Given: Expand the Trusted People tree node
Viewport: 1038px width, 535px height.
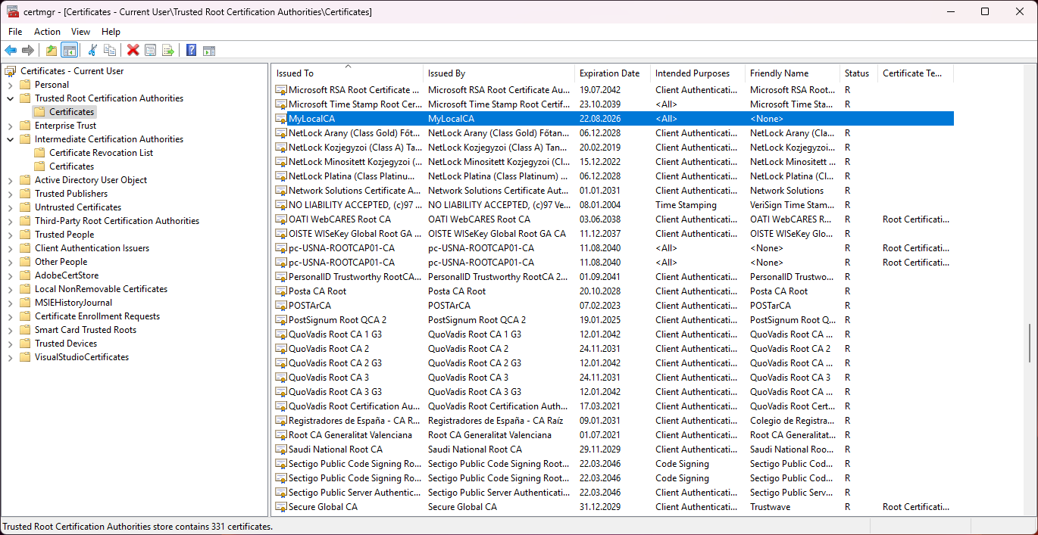Looking at the screenshot, I should click(x=11, y=235).
